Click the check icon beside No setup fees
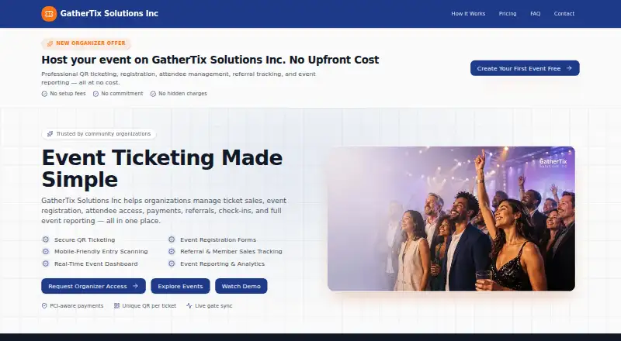Image resolution: width=621 pixels, height=341 pixels. 44,94
